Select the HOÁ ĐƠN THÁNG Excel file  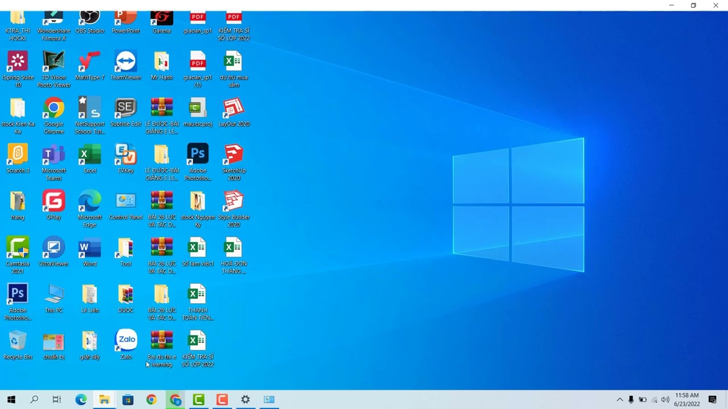coord(234,255)
